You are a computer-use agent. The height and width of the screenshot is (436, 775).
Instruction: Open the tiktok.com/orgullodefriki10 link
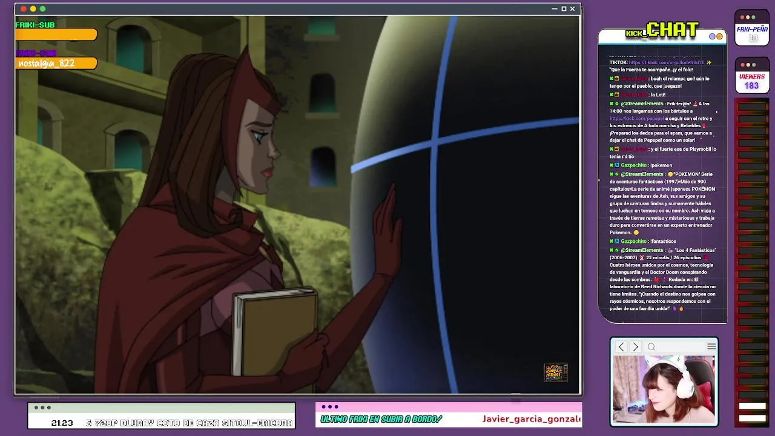click(x=667, y=62)
